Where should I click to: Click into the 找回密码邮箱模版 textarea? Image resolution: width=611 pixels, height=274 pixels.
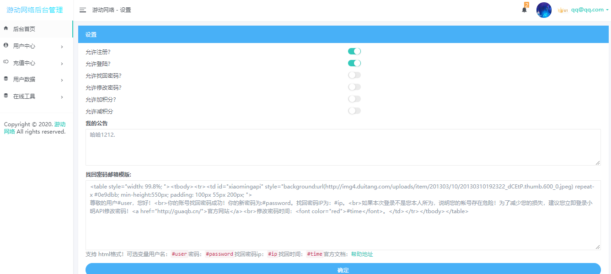(343, 215)
